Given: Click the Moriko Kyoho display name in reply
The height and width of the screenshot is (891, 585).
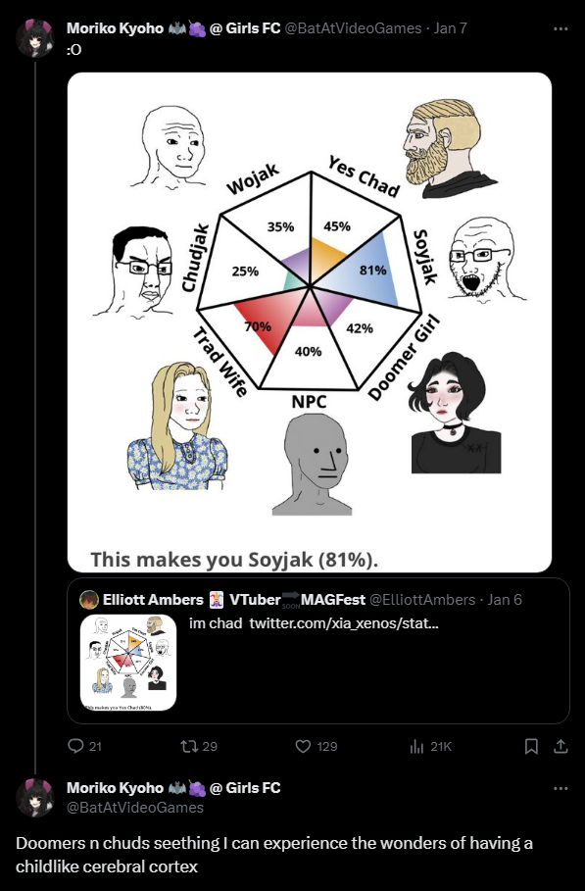Looking at the screenshot, I should pyautogui.click(x=115, y=787).
